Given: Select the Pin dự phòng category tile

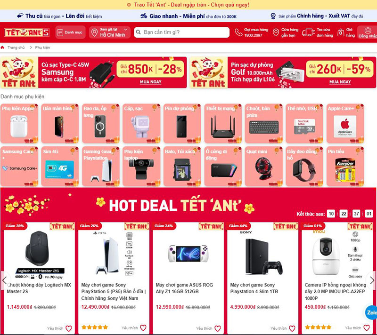Looking at the screenshot, I should pyautogui.click(x=182, y=124).
